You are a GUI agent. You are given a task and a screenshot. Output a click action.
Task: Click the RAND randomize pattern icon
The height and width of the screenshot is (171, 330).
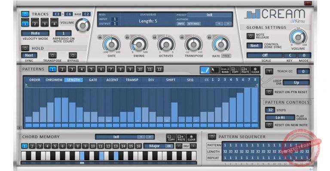pyautogui.click(x=225, y=70)
